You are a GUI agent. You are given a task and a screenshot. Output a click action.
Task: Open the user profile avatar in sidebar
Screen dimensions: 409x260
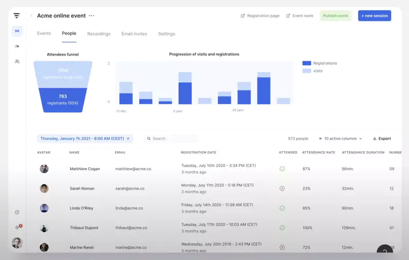pos(17,243)
